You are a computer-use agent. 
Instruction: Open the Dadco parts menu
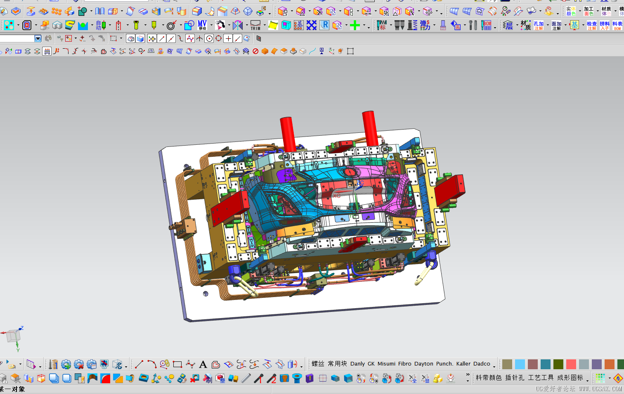(482, 364)
